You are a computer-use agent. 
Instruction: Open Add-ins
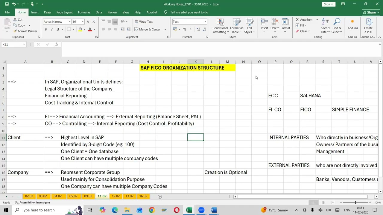[x=352, y=24]
